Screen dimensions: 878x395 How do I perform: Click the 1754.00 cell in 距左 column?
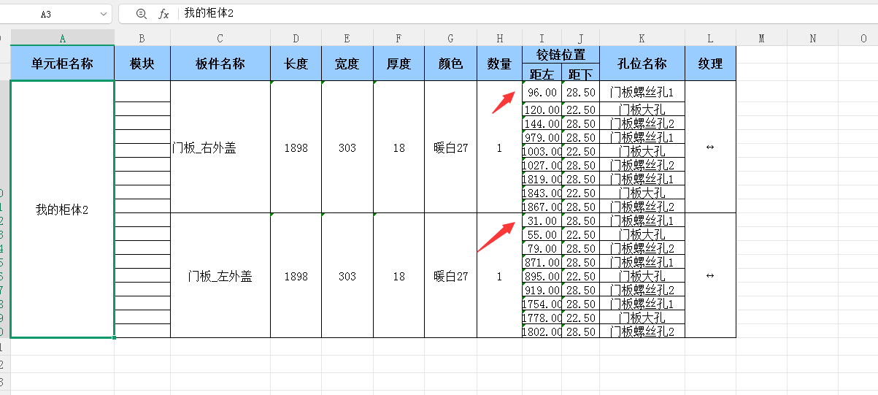pos(542,304)
